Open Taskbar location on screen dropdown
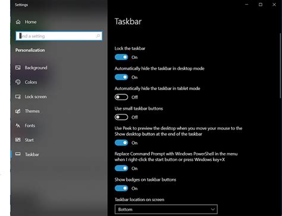Image resolution: width=282 pixels, height=216 pixels. point(166,209)
